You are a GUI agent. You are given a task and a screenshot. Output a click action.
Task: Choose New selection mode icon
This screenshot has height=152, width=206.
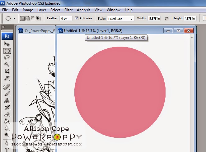coord(23,18)
